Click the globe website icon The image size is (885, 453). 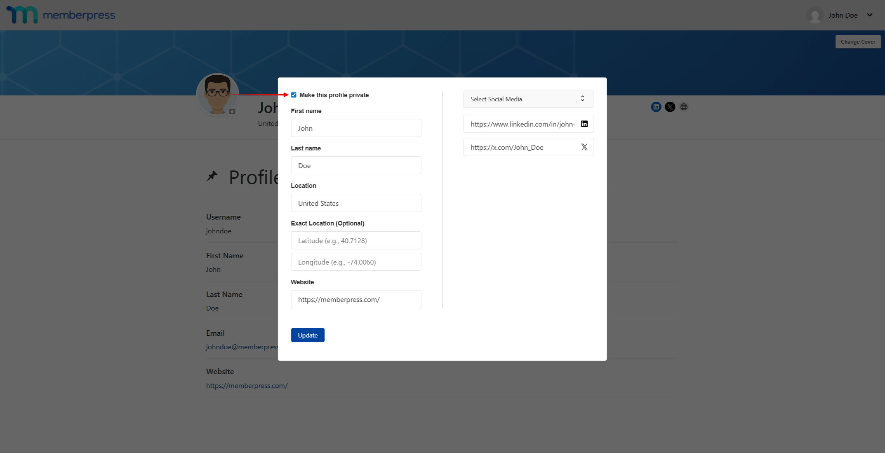click(x=684, y=107)
